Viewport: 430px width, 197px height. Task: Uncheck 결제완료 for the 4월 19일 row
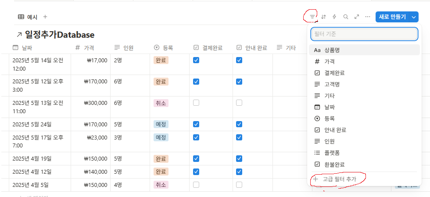click(x=196, y=158)
